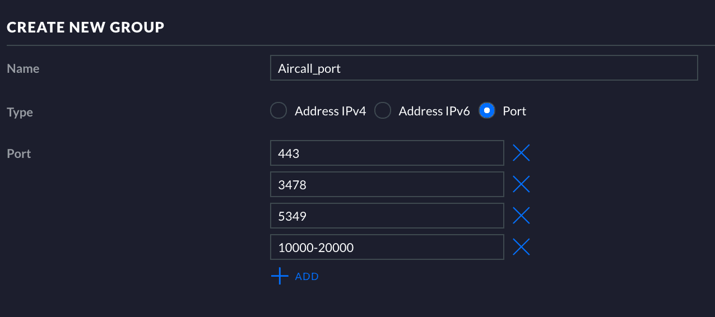Viewport: 715px width, 317px height.
Task: Delete the 3478 port entry
Action: click(x=521, y=184)
